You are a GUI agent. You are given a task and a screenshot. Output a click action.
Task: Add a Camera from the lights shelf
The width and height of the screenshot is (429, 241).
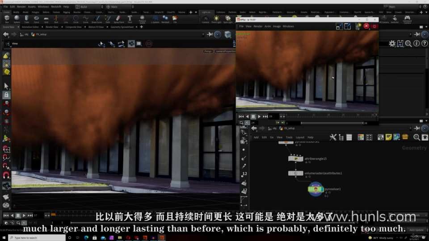click(x=205, y=19)
